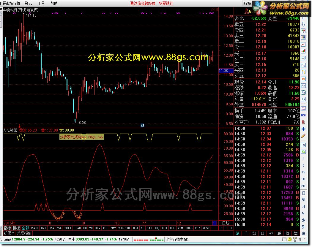Click the RSI icon in sidebar
312x247 pixels.
(303, 115)
